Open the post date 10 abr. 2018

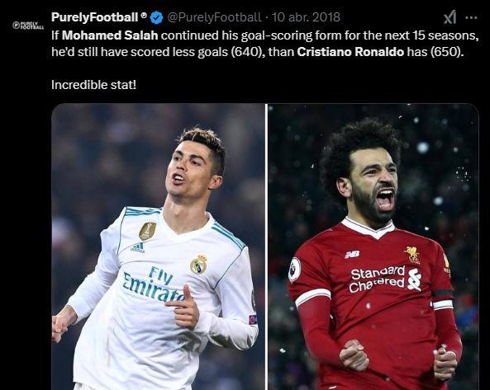306,17
